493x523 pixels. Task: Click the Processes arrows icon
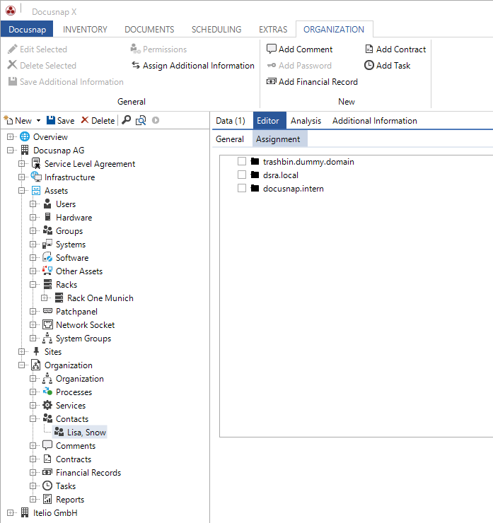click(47, 392)
